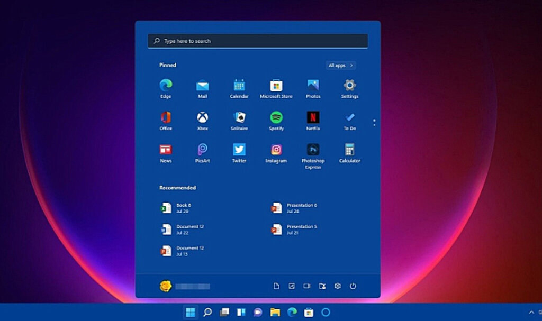This screenshot has width=542, height=321.
Task: Click the power button in Start menu
Action: coord(353,286)
